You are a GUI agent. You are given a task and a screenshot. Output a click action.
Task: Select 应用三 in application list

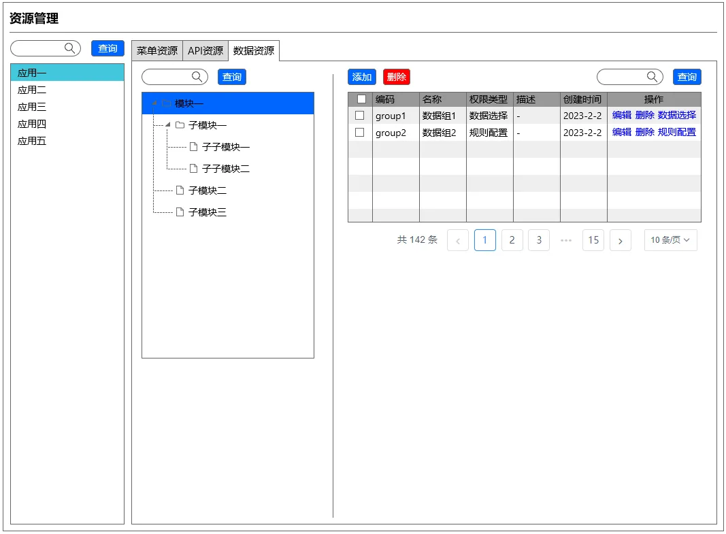click(67, 107)
